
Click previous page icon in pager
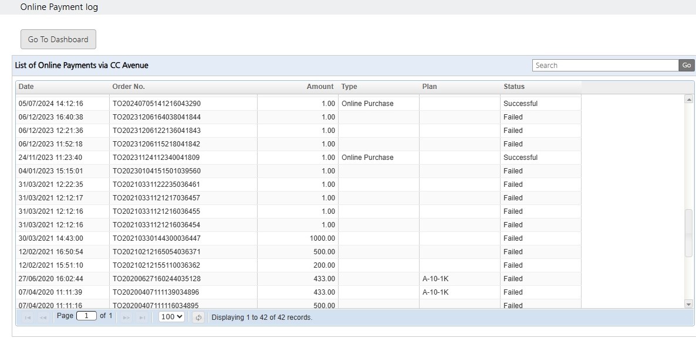coord(43,317)
